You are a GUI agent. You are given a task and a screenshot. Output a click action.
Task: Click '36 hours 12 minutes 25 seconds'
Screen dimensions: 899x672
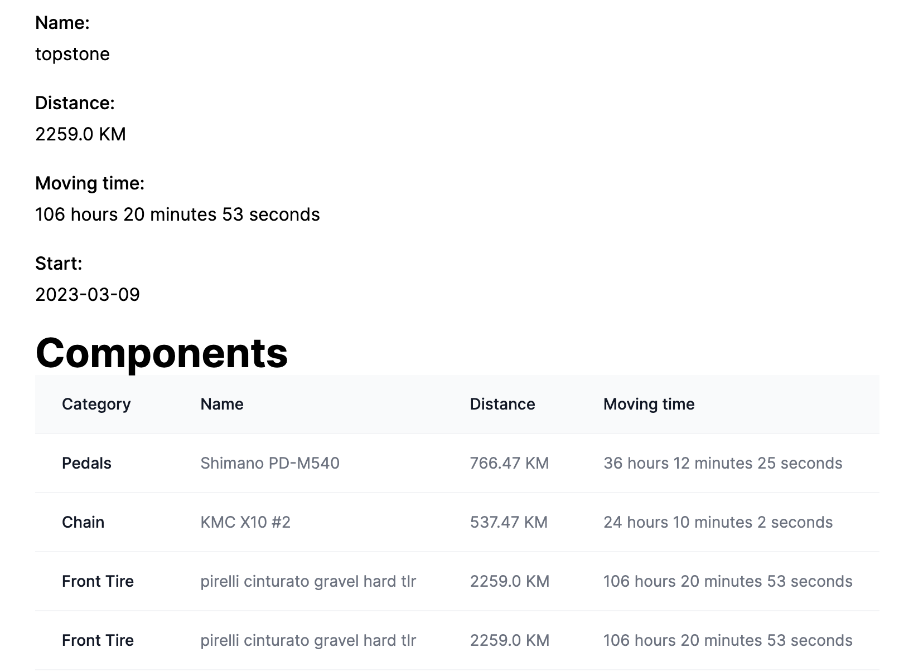(723, 463)
